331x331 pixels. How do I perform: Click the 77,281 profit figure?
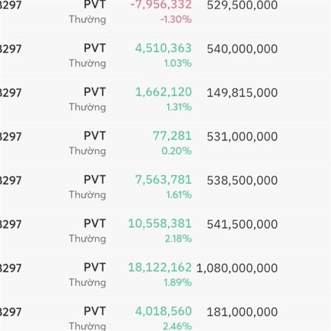tap(172, 136)
